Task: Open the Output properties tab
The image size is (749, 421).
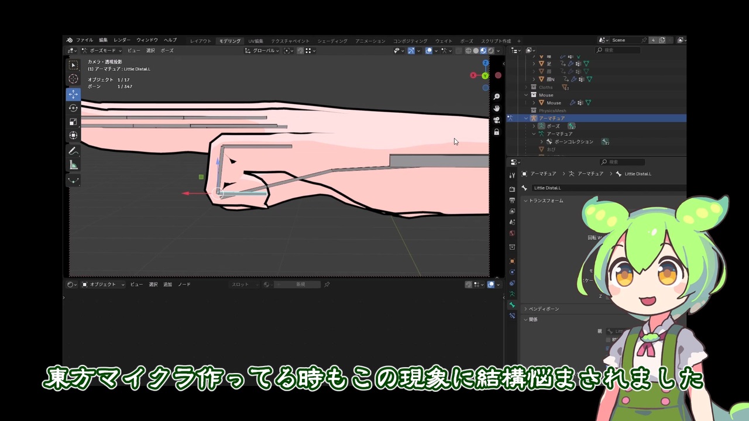Action: click(512, 201)
